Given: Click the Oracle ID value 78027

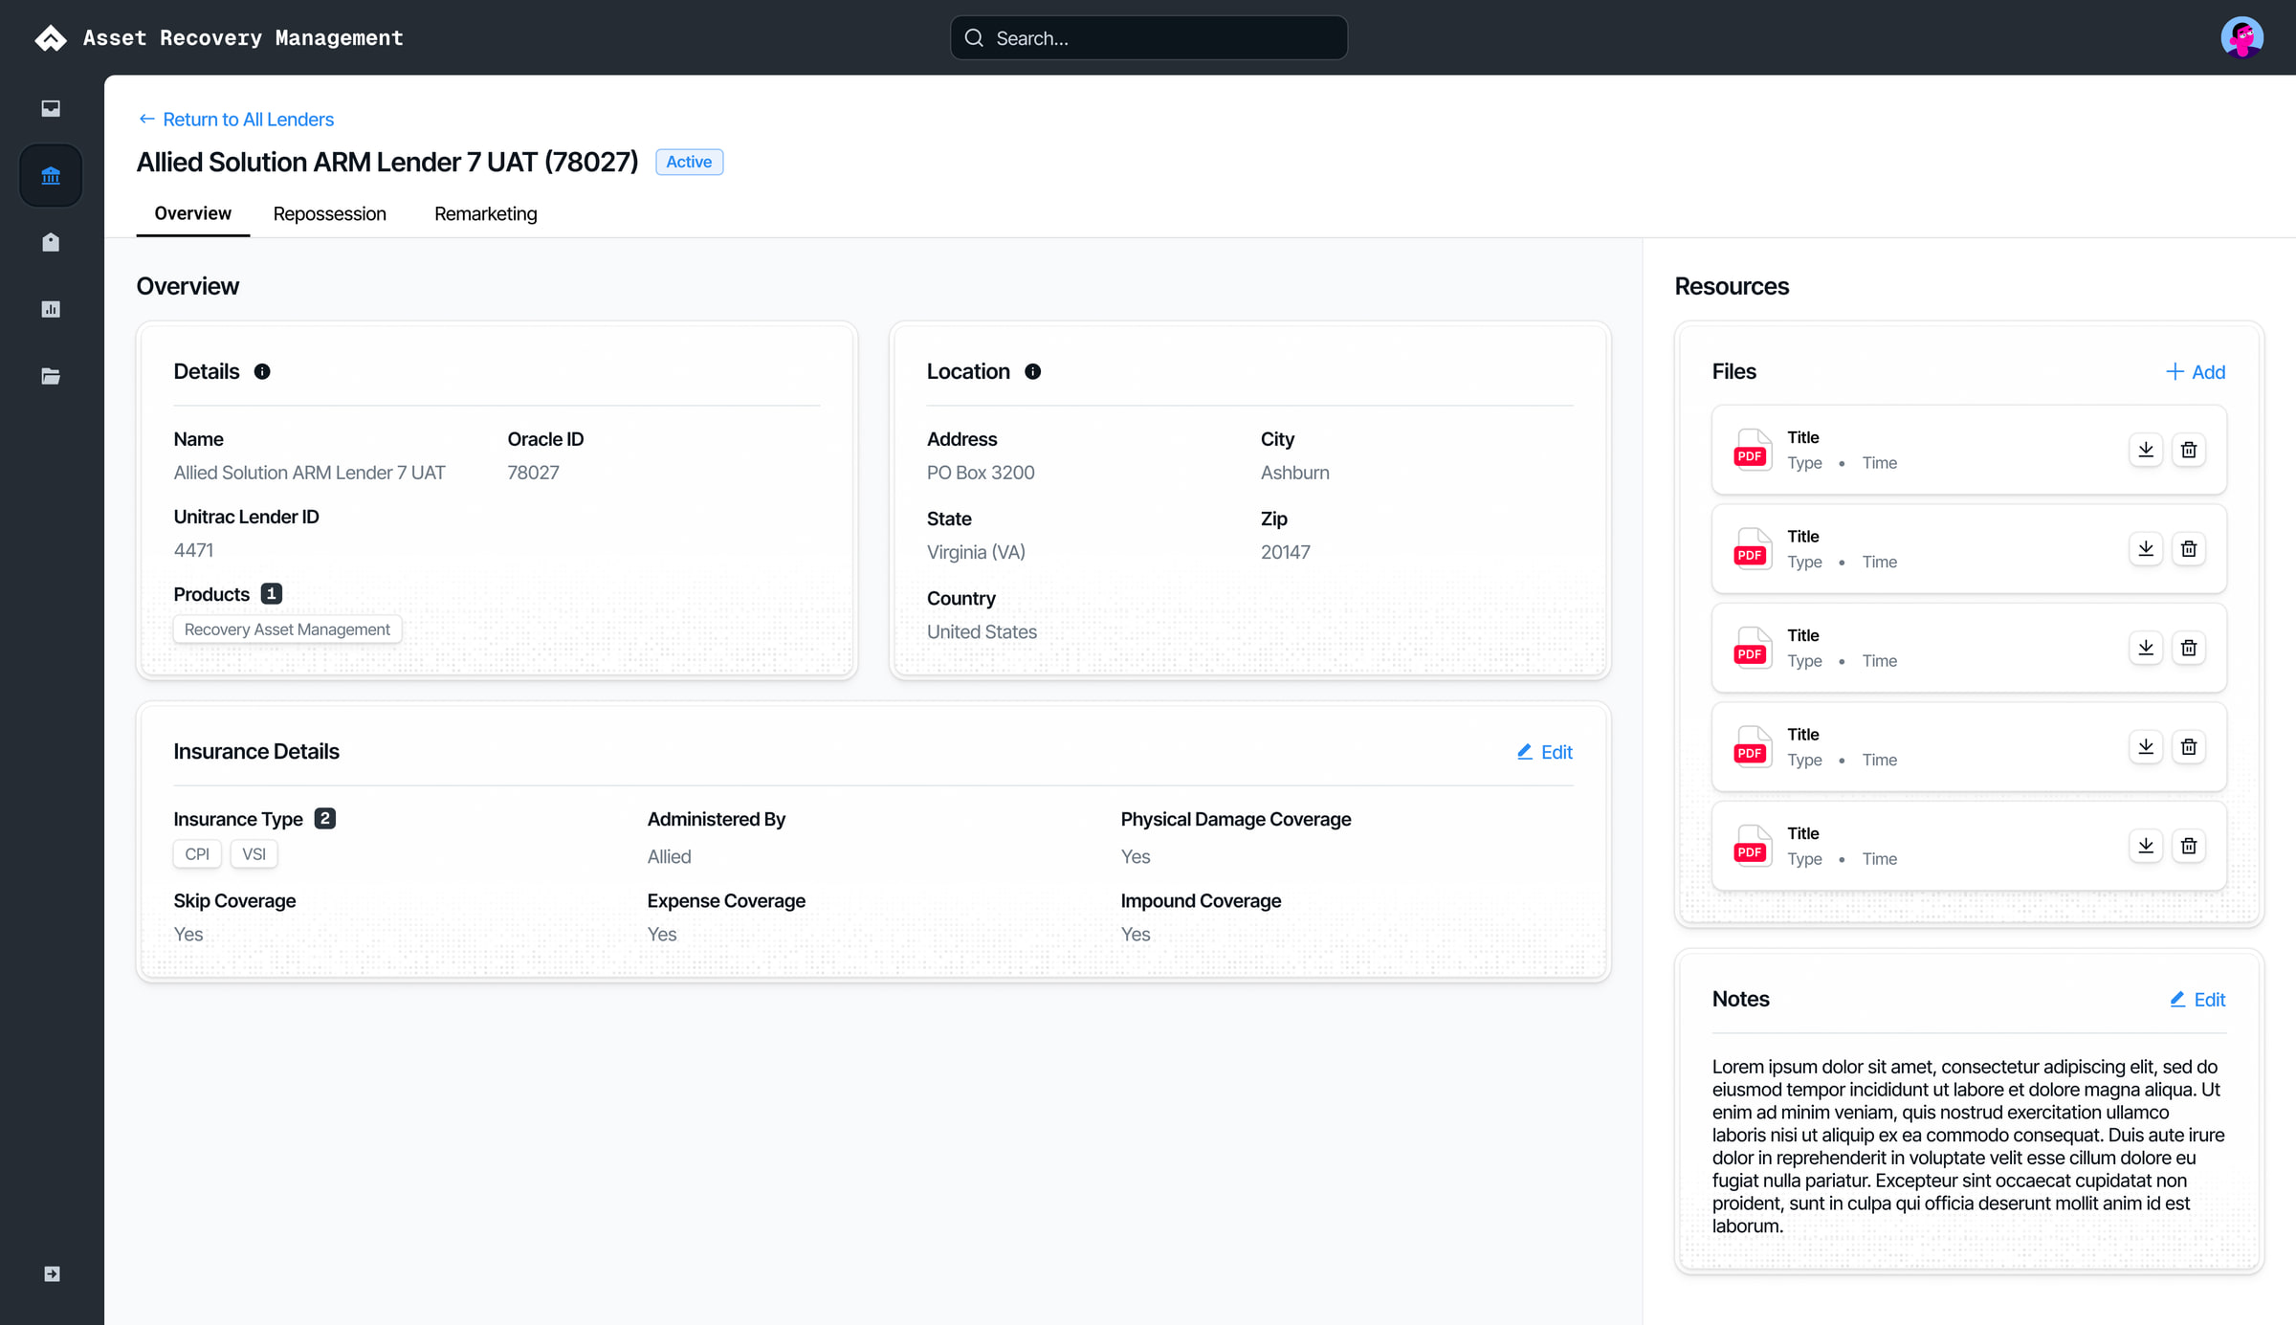Looking at the screenshot, I should [533, 473].
